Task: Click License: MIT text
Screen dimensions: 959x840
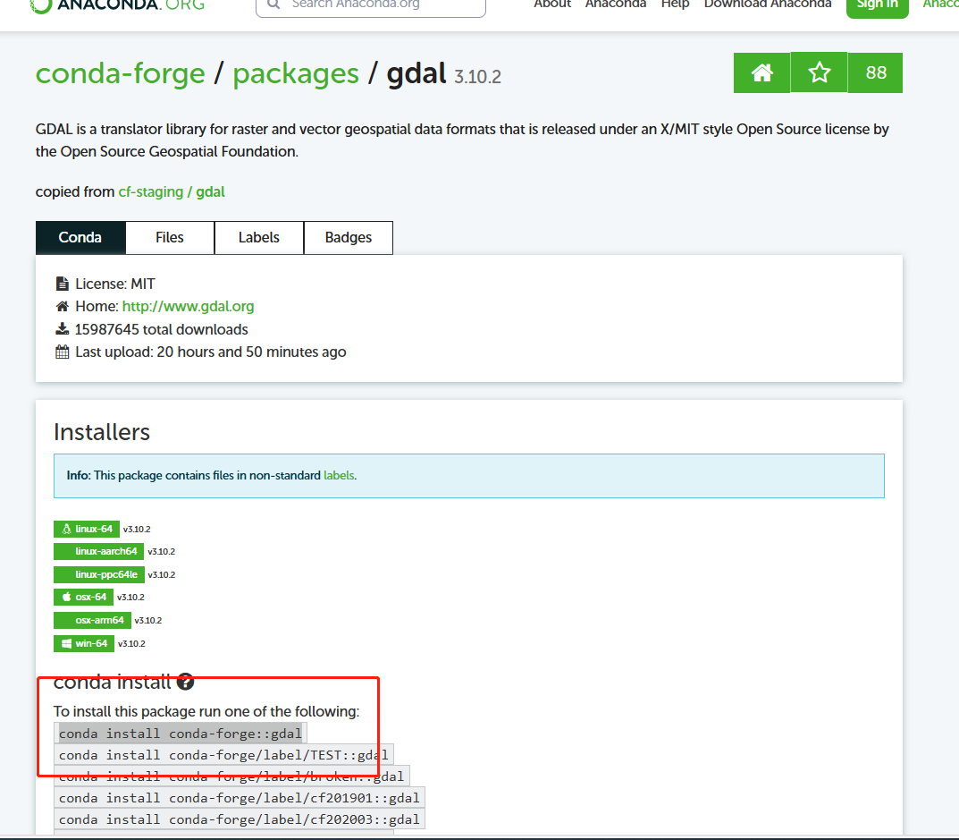Action: pyautogui.click(x=115, y=284)
